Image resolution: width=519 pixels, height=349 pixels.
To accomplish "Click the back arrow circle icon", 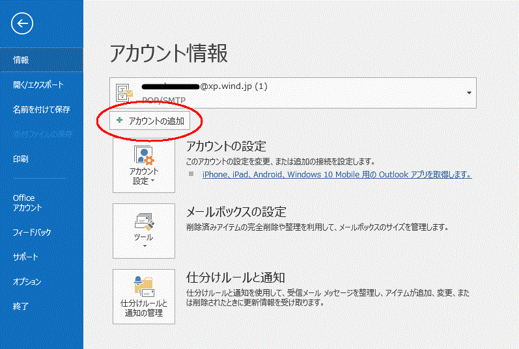I will pos(22,24).
